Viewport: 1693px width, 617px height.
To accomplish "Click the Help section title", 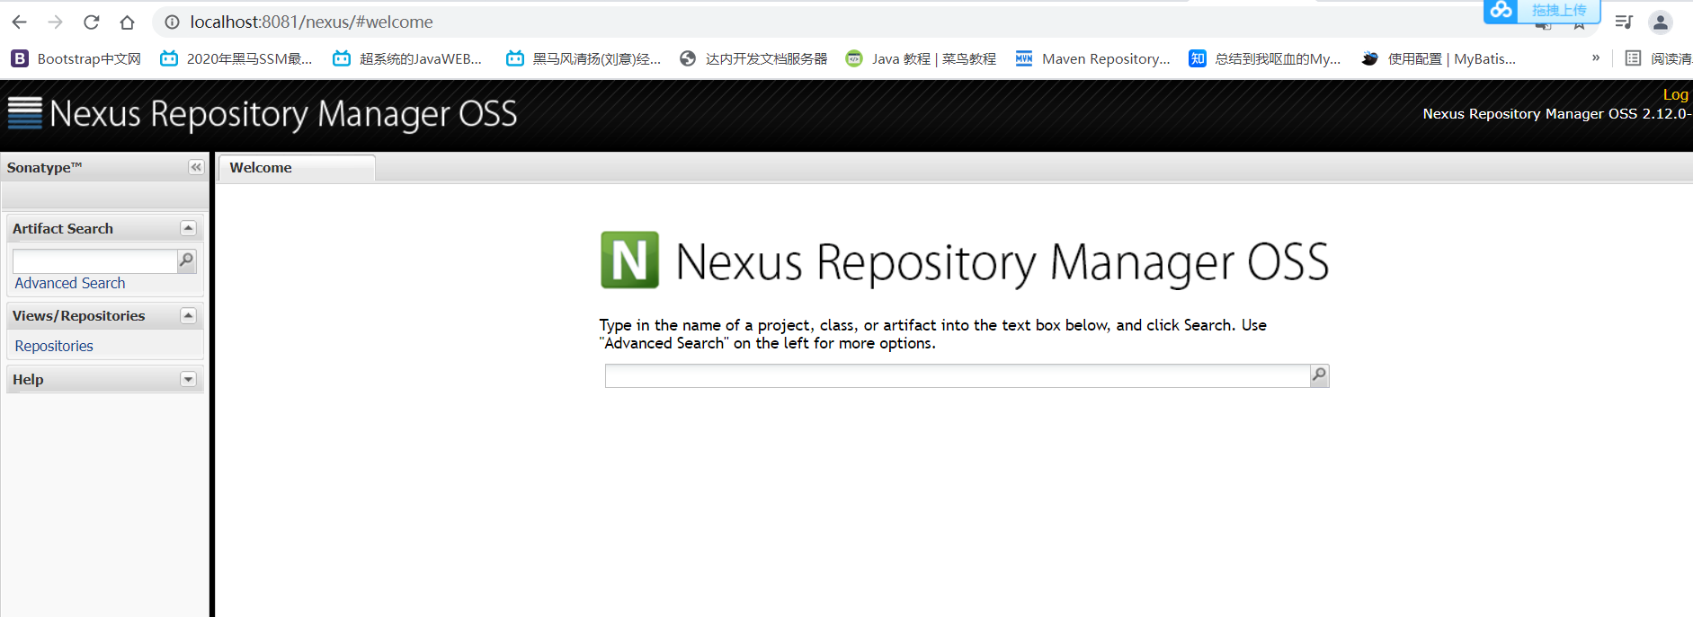I will coord(28,379).
